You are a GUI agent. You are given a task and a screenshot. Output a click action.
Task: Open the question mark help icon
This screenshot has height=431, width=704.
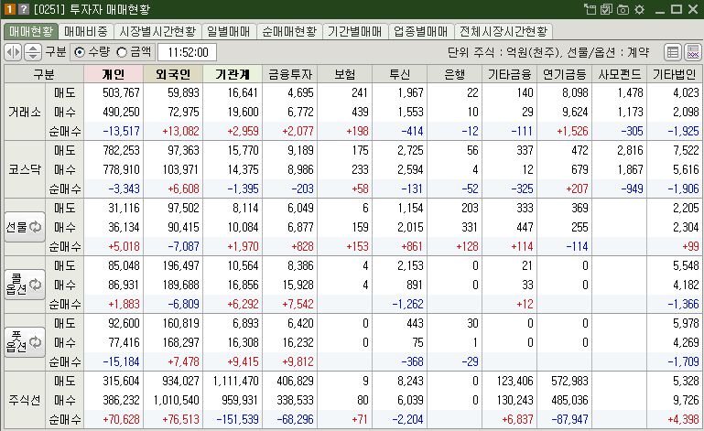click(24, 9)
